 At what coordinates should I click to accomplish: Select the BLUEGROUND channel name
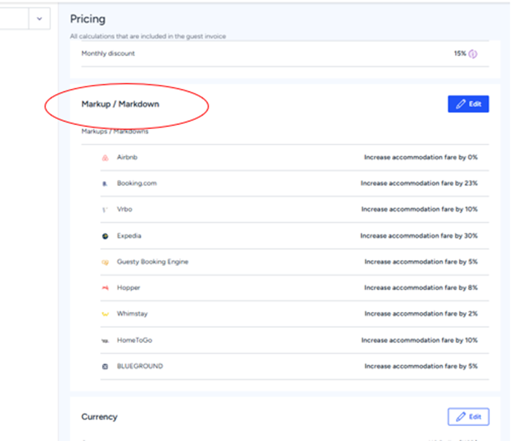coord(140,366)
